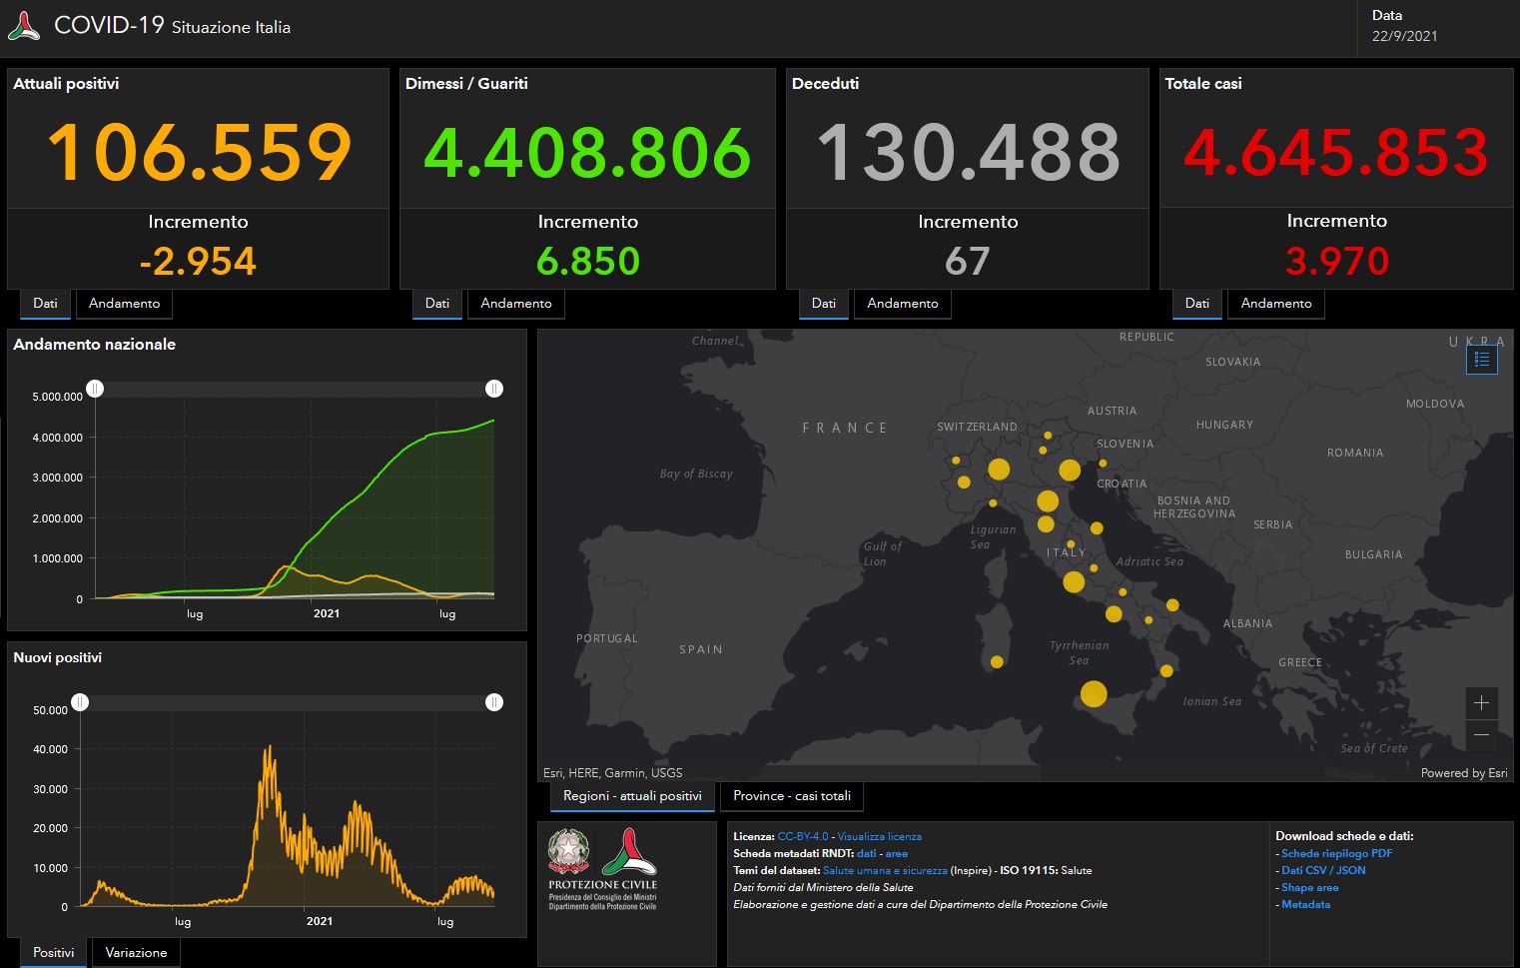Click left range handle of Andamento nazionale chart
This screenshot has height=968, width=1520.
tap(95, 389)
